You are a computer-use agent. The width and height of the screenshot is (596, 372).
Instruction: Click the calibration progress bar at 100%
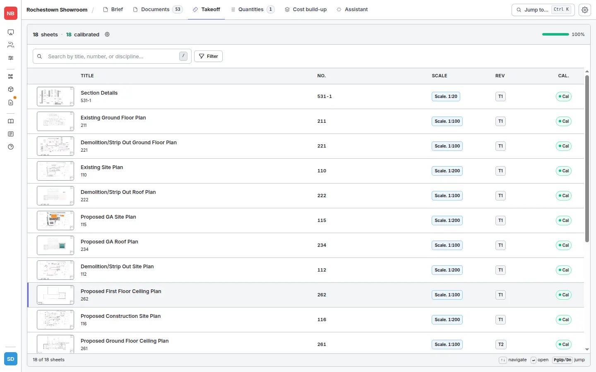click(x=555, y=34)
